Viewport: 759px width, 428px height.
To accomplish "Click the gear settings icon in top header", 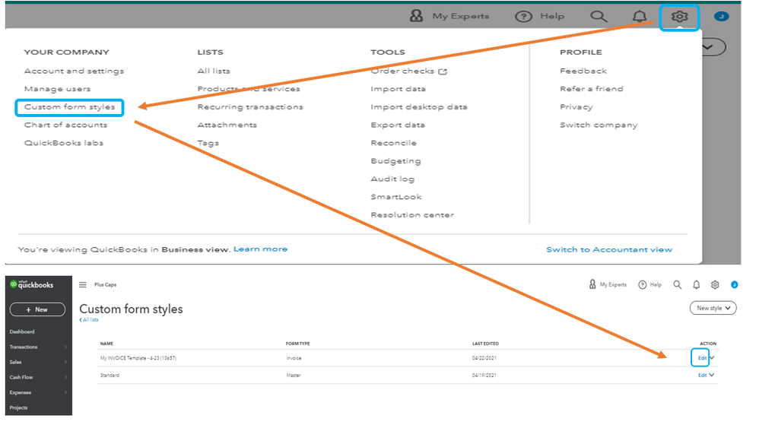I will point(679,17).
